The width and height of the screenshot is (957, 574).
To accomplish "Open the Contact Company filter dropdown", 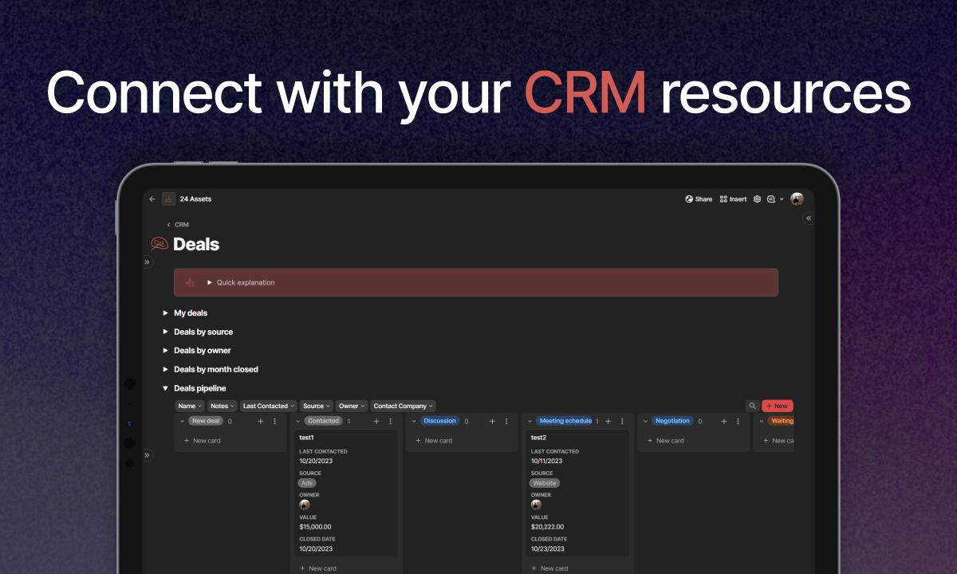I will point(404,406).
